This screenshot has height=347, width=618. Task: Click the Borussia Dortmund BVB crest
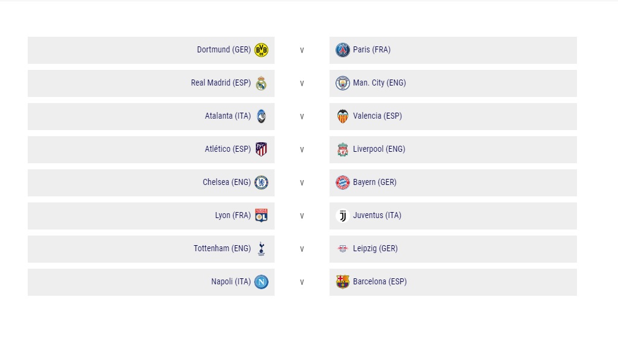[261, 50]
